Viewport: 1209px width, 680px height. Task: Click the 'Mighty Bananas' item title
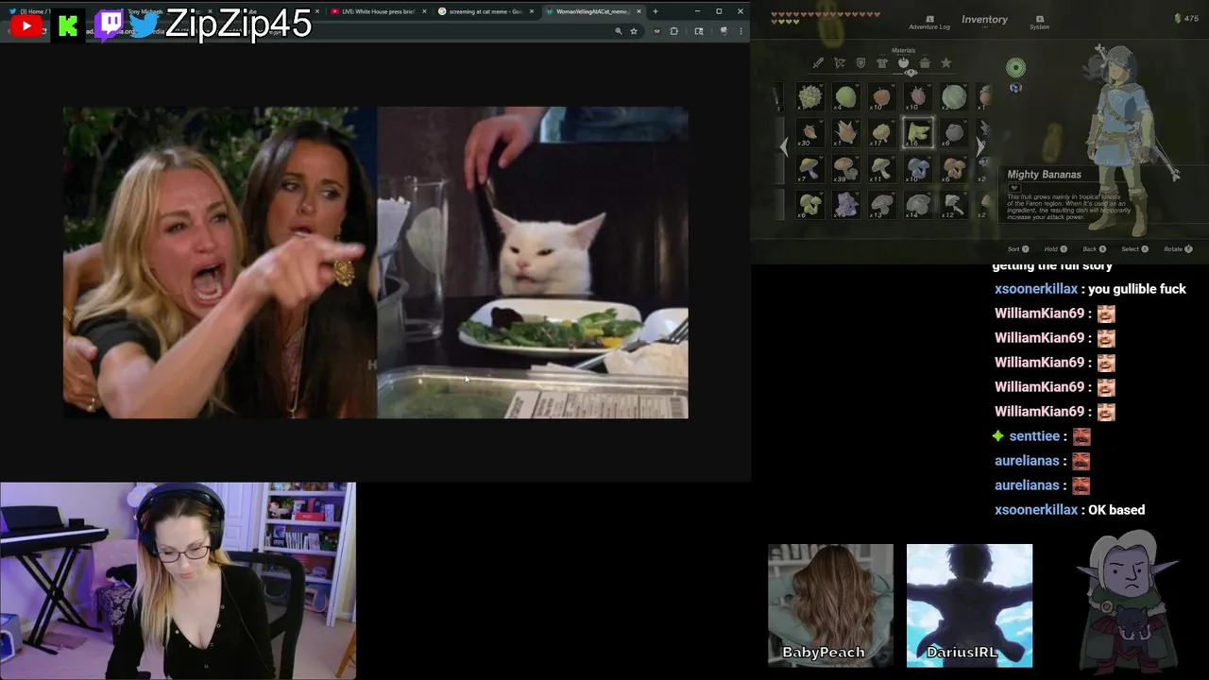coord(1044,175)
